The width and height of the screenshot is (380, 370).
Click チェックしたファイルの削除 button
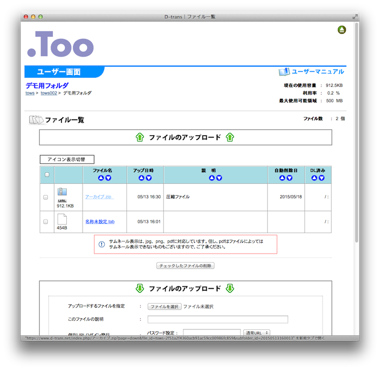[185, 266]
